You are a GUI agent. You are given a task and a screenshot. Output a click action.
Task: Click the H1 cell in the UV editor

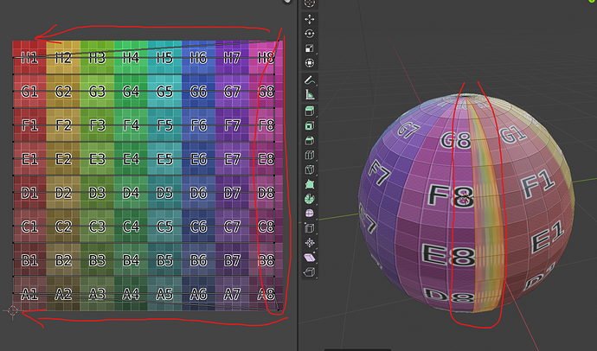tap(29, 58)
